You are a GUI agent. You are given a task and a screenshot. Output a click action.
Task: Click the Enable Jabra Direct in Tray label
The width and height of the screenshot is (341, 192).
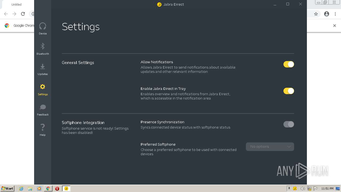163,89
